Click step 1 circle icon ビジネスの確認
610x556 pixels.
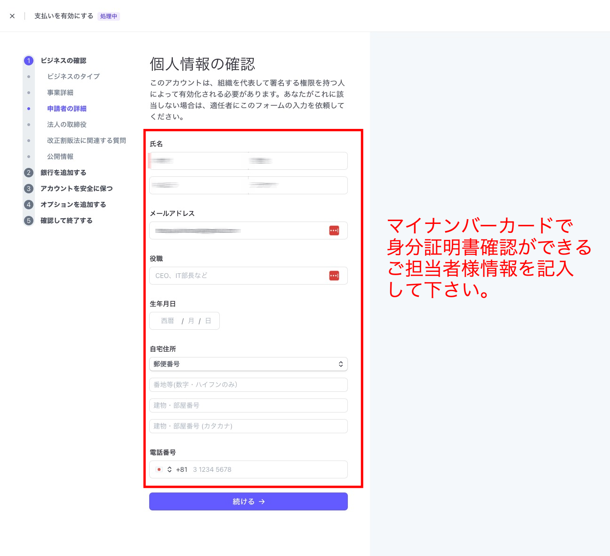tap(29, 61)
